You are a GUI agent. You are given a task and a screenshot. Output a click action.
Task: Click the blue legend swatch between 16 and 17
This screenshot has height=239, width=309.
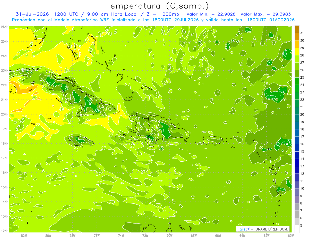point(297,140)
